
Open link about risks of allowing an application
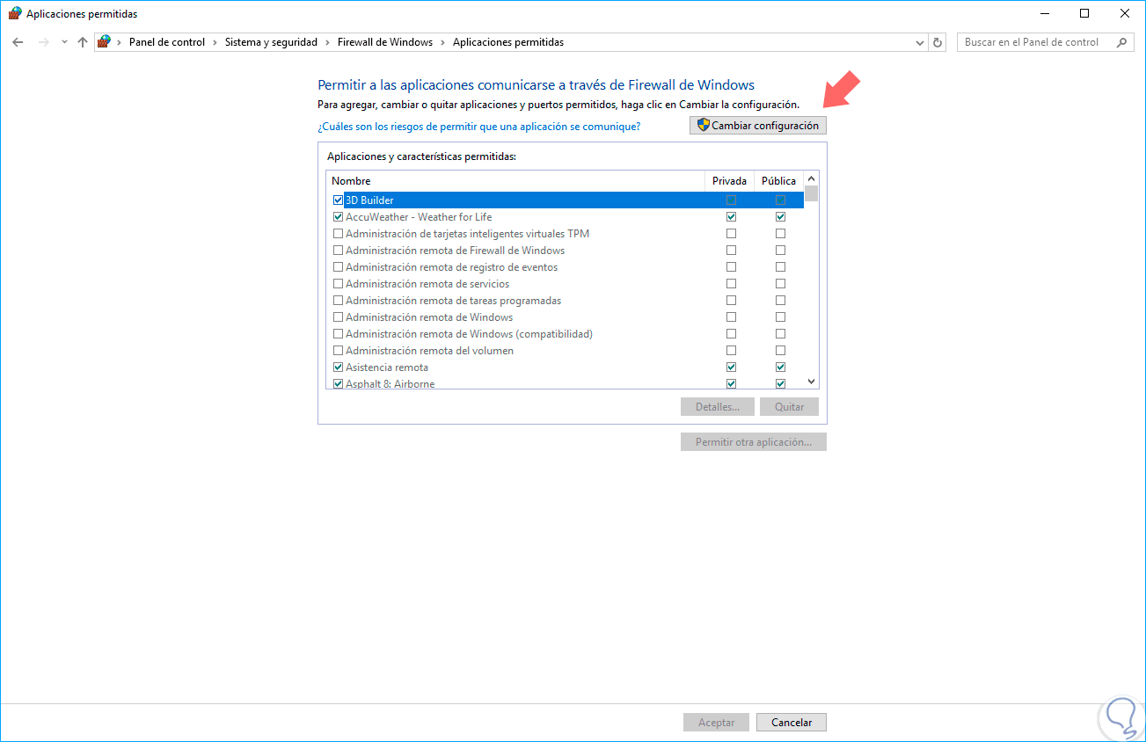[x=478, y=127]
